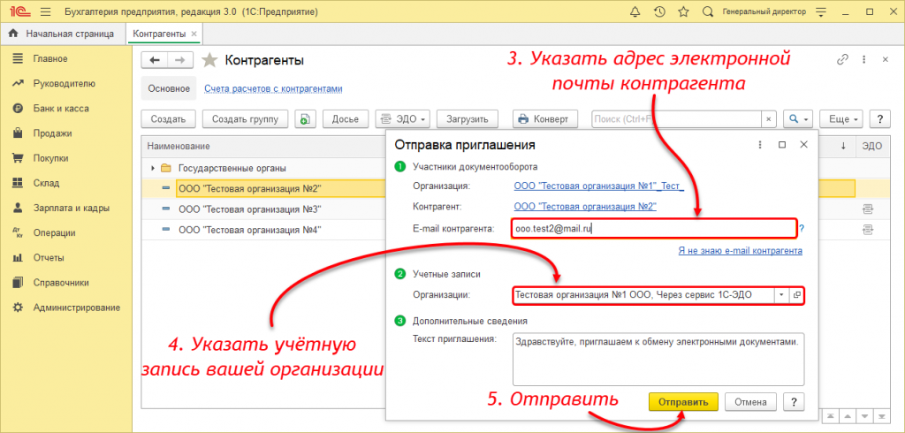
Task: Open the main hamburger menu
Action: tap(46, 11)
